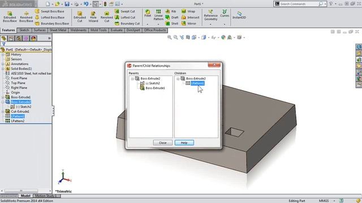Open the DisplayManager tab
The height and width of the screenshot is (203, 362).
33,38
